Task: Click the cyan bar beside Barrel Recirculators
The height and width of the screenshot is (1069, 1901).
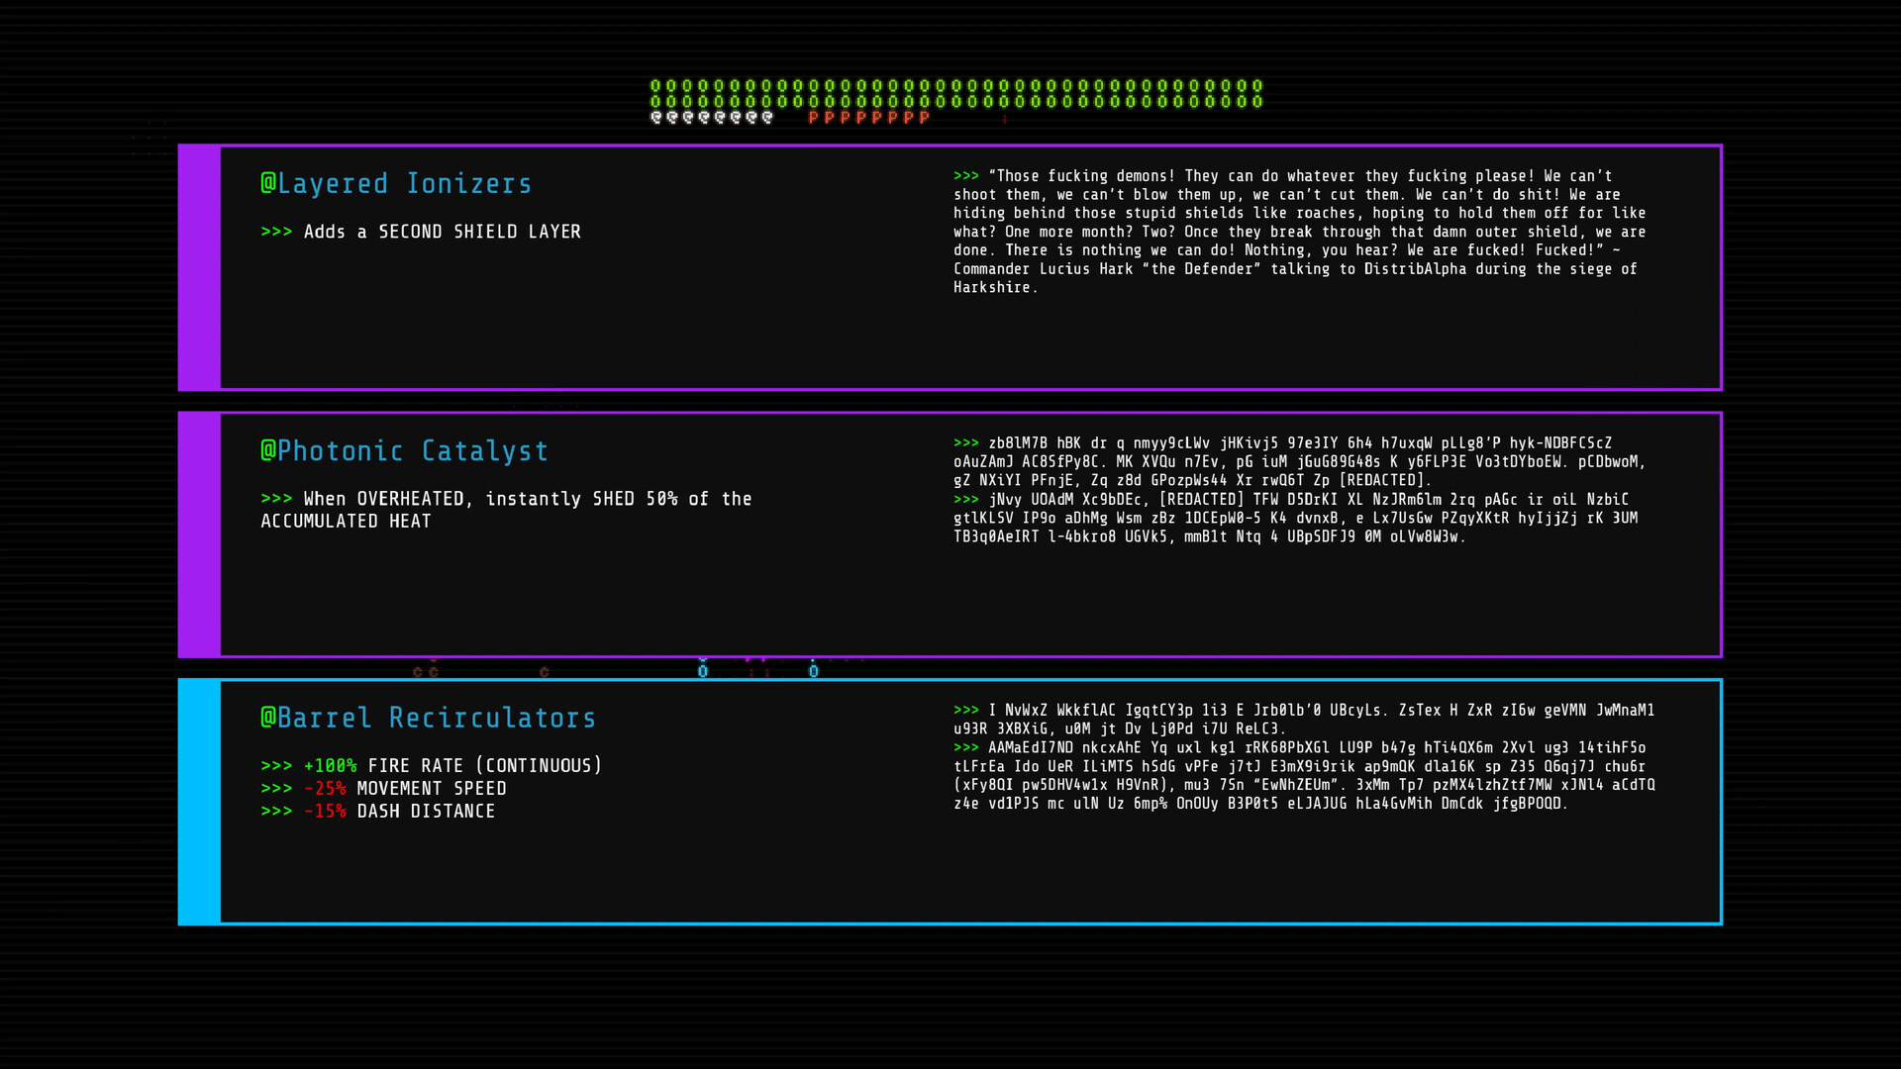Action: point(199,802)
